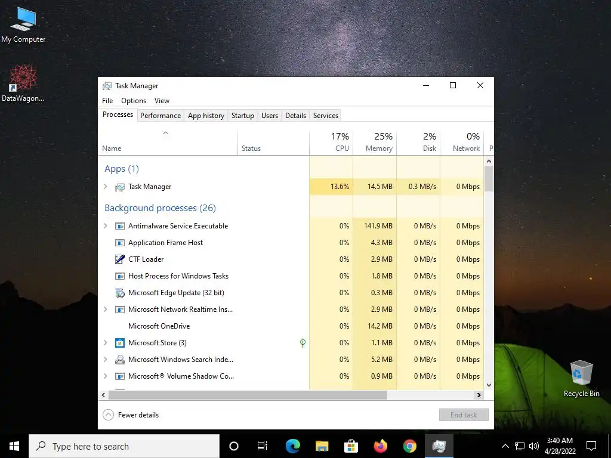Launch Google Chrome from the taskbar
The height and width of the screenshot is (458, 611).
(409, 446)
